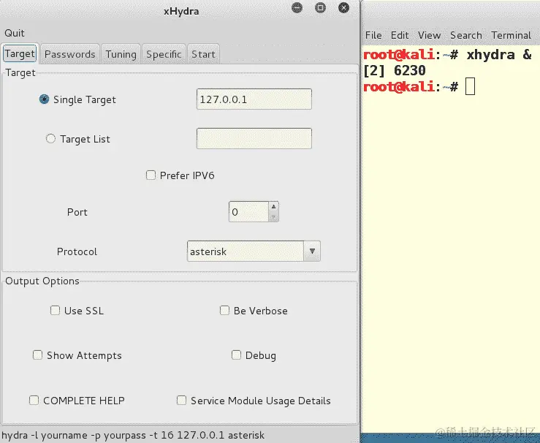Turn on Show Attempts checkbox
Screen dimensions: 540x443
(x=37, y=355)
